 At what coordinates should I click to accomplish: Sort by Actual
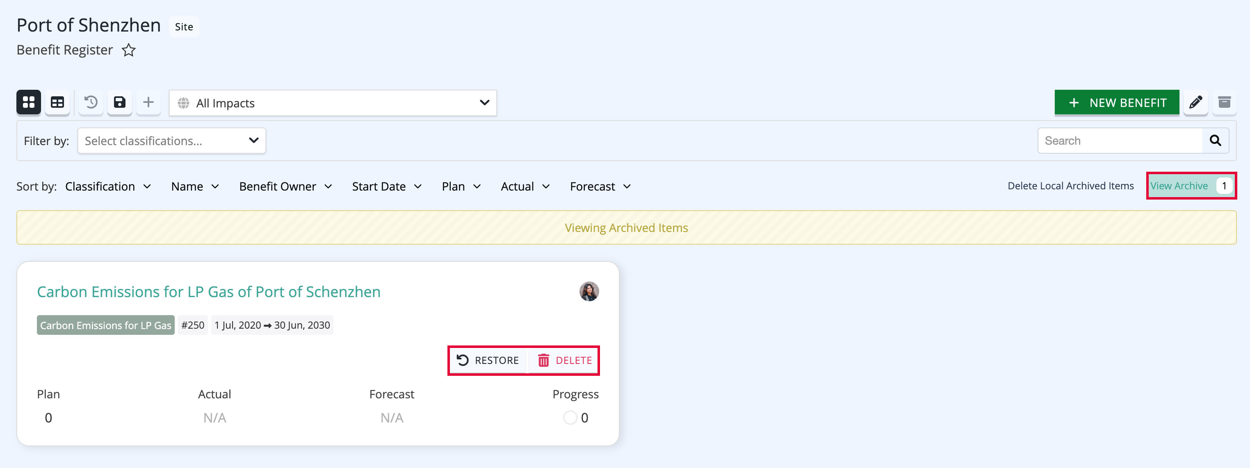(x=525, y=187)
